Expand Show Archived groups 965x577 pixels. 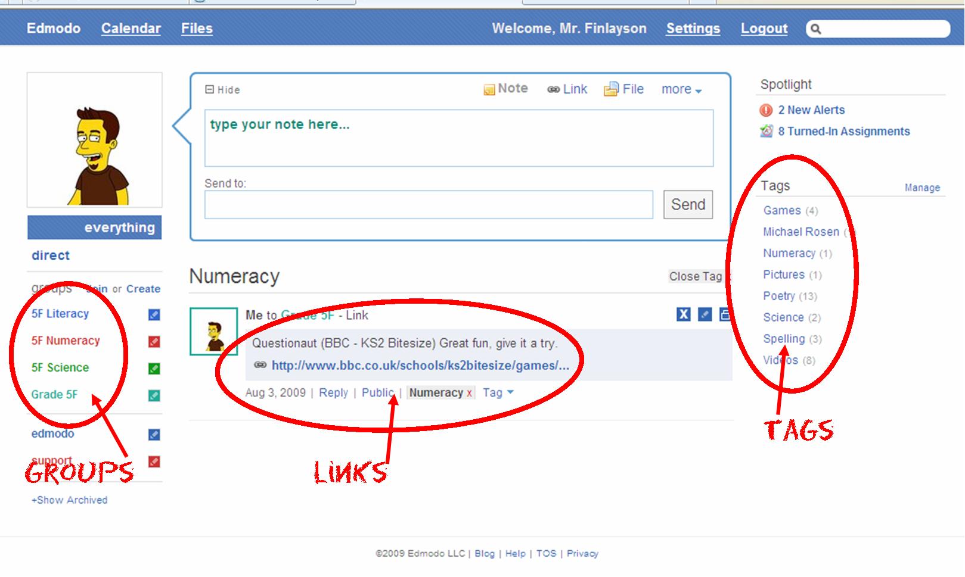pos(69,500)
